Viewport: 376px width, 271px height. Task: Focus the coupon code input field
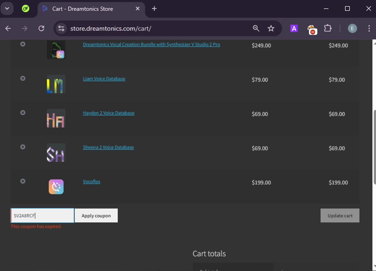coord(42,216)
